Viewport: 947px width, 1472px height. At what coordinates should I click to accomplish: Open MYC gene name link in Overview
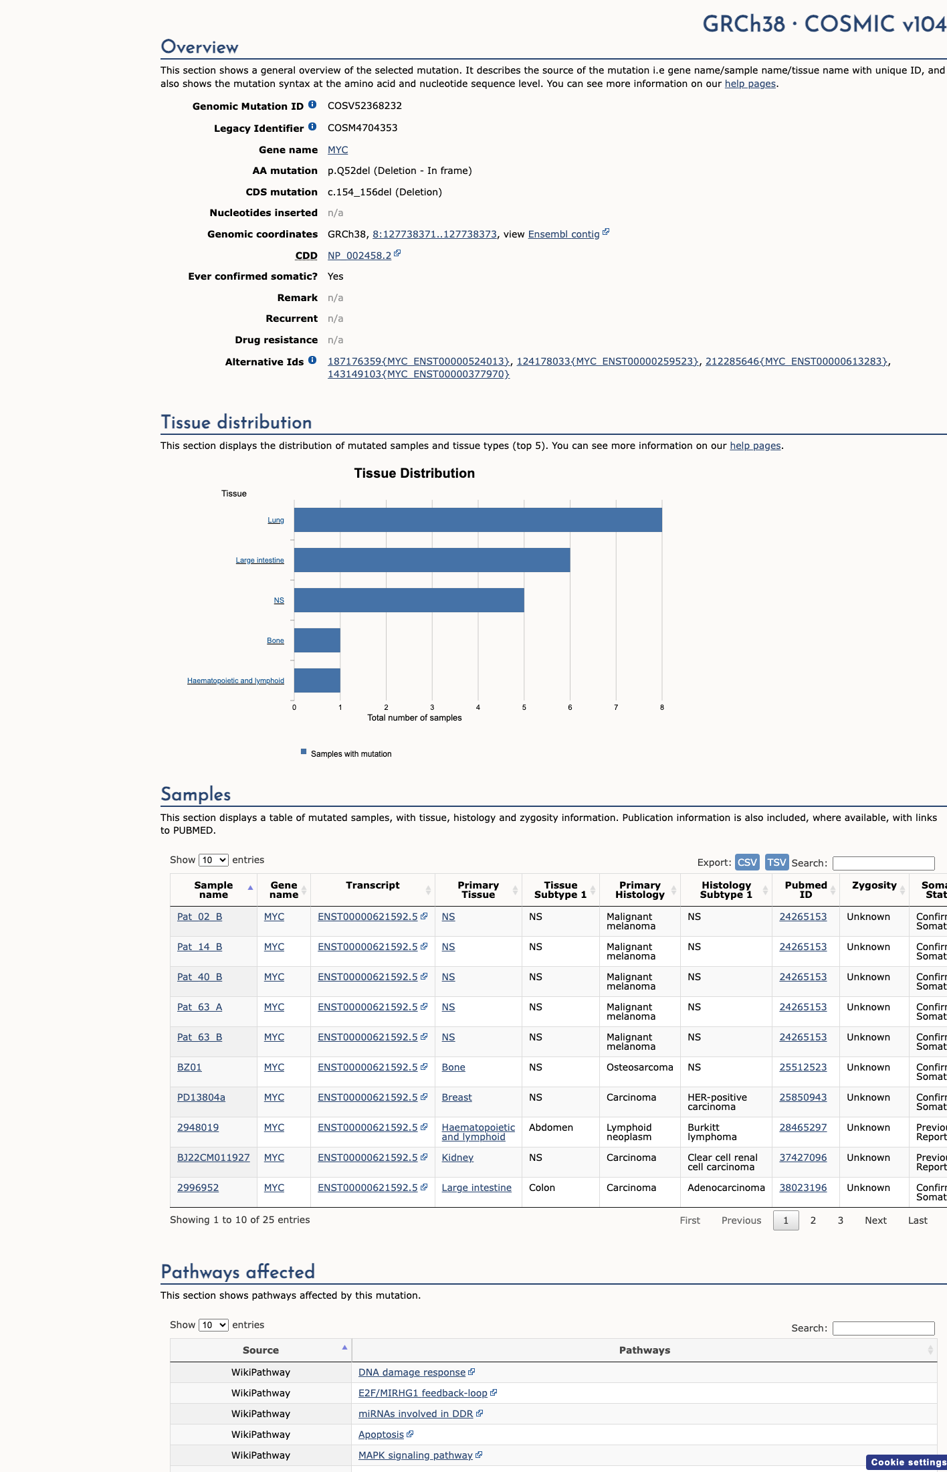(x=338, y=150)
